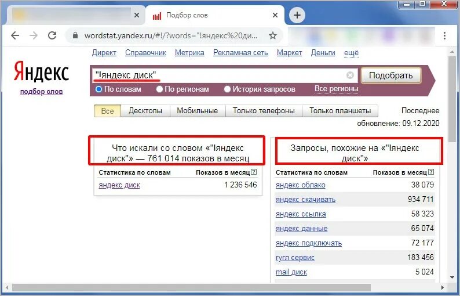The width and height of the screenshot is (460, 296).
Task: Switch to the Все device tab
Action: (x=107, y=111)
